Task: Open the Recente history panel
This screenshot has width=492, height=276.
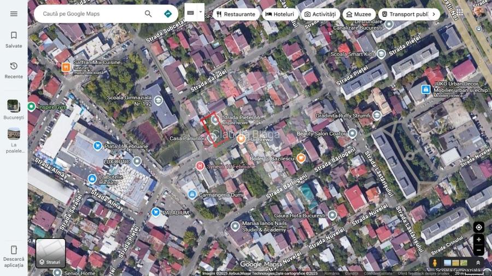Action: [x=14, y=70]
